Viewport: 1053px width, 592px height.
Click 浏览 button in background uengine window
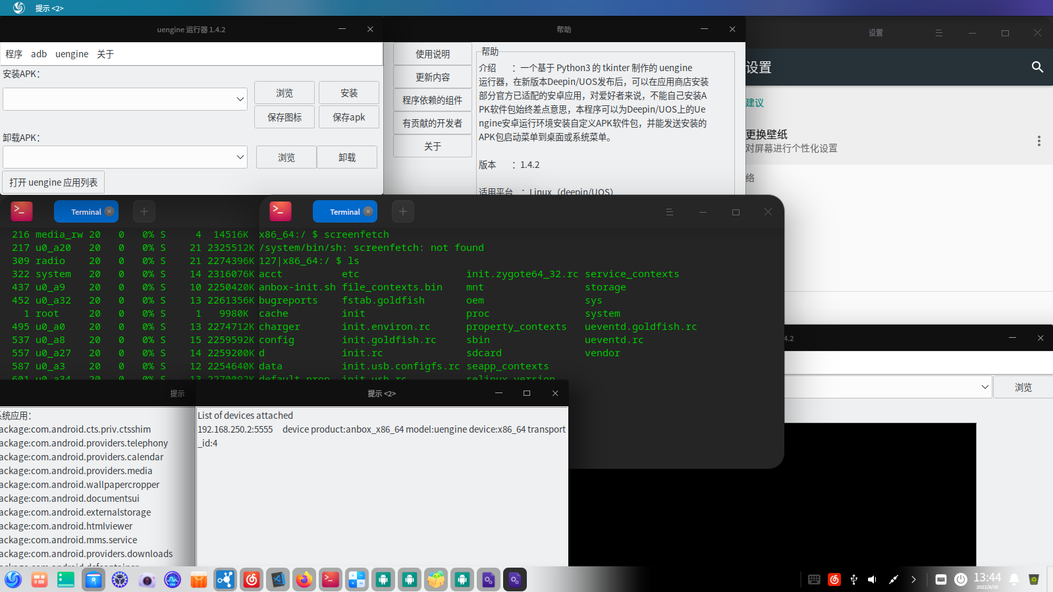pyautogui.click(x=1023, y=387)
